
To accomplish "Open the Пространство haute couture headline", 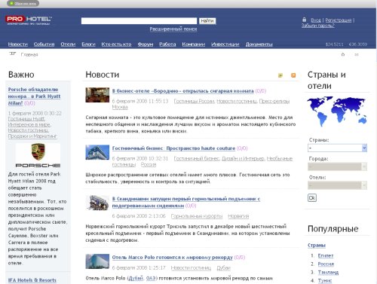I will [x=173, y=148].
